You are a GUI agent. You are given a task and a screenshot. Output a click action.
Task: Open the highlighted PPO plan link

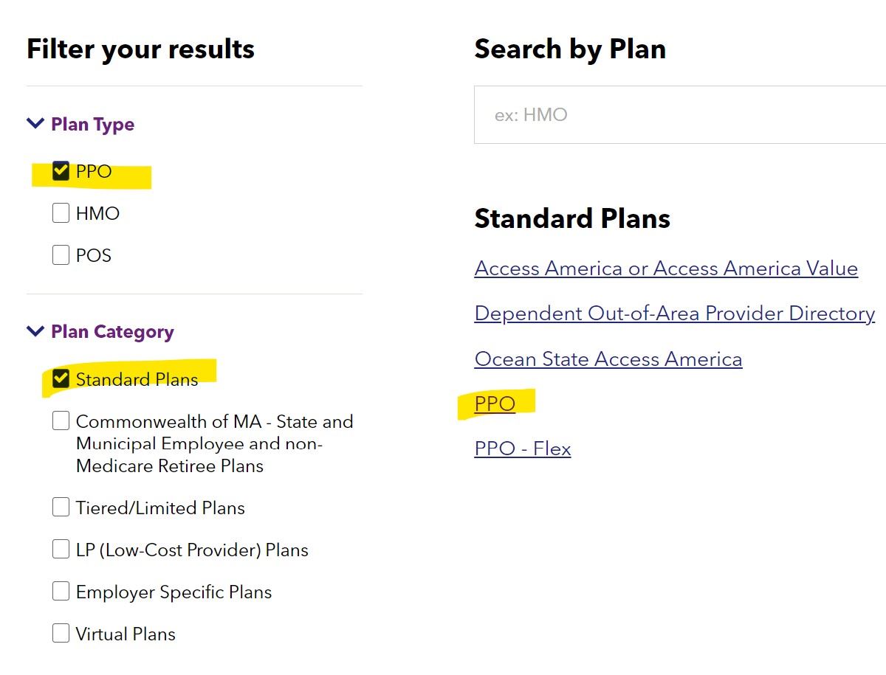click(x=495, y=404)
